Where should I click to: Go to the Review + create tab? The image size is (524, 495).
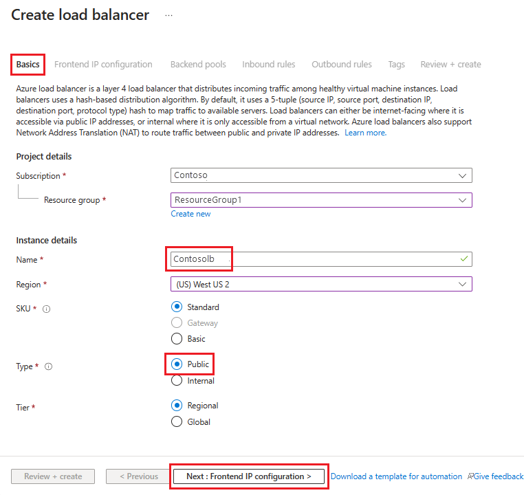point(450,64)
